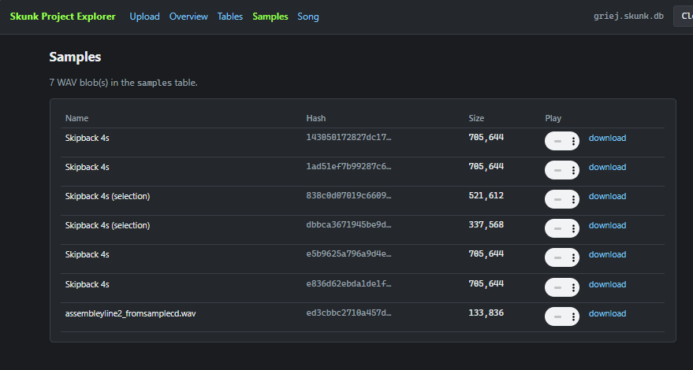Image resolution: width=693 pixels, height=370 pixels.
Task: Open audio options menu for hash e836d62ebda1de1f row
Action: [x=573, y=288]
